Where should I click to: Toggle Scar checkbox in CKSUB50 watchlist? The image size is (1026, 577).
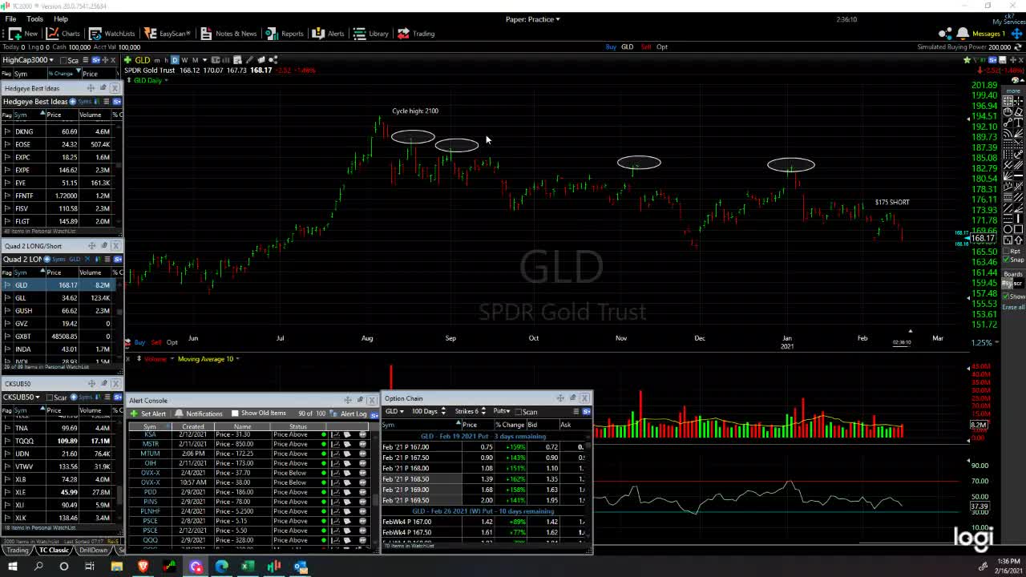(x=50, y=397)
